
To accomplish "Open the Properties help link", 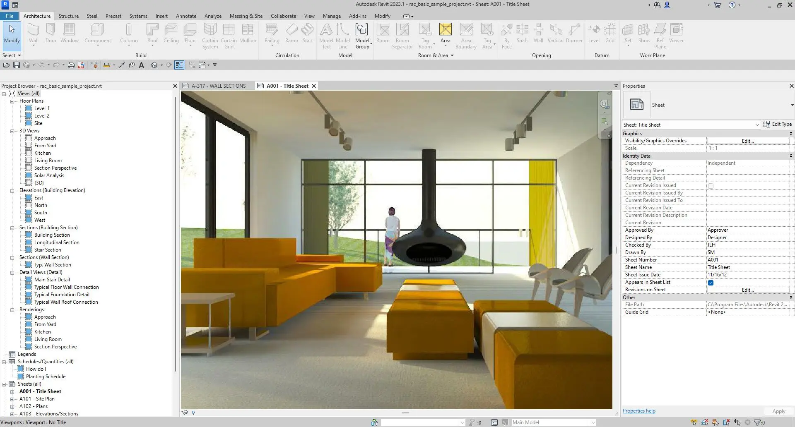I will [639, 411].
